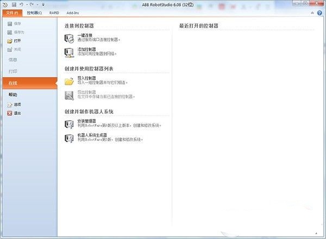Open the Undo history dropdown arrow
This screenshot has height=239, width=326.
[x=27, y=5]
